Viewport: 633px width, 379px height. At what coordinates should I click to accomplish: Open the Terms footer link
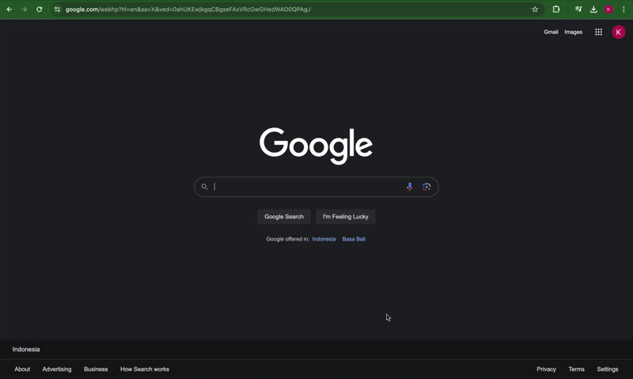[x=577, y=369]
